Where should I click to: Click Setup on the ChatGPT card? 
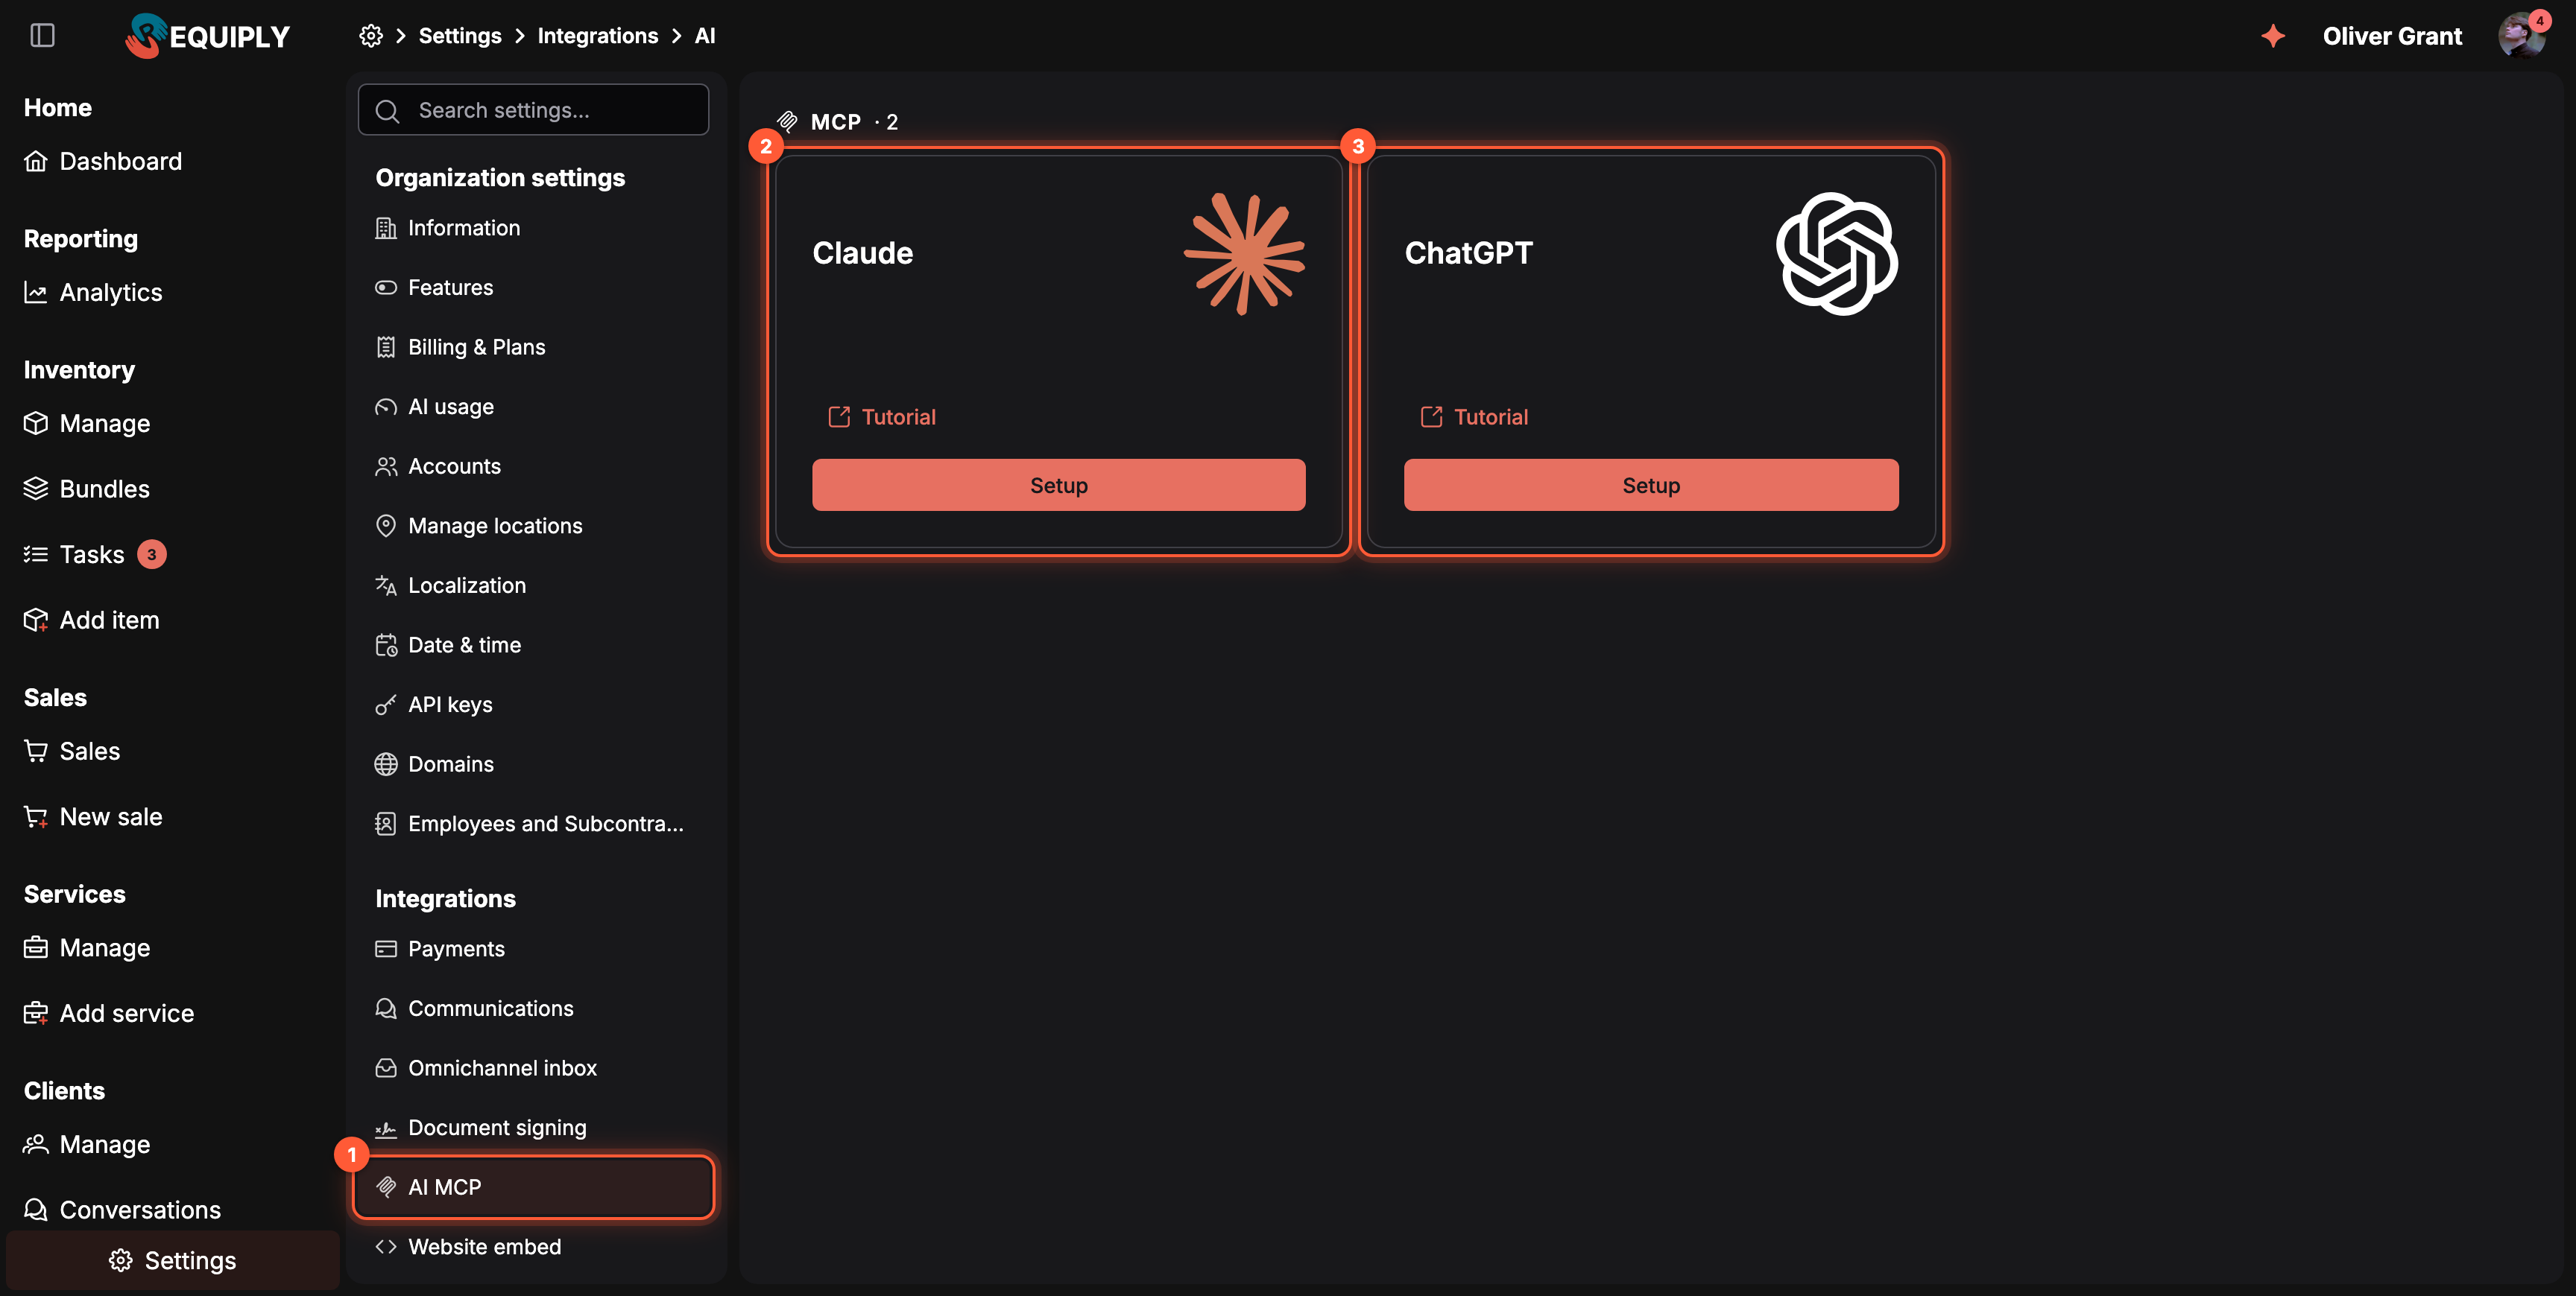tap(1650, 485)
